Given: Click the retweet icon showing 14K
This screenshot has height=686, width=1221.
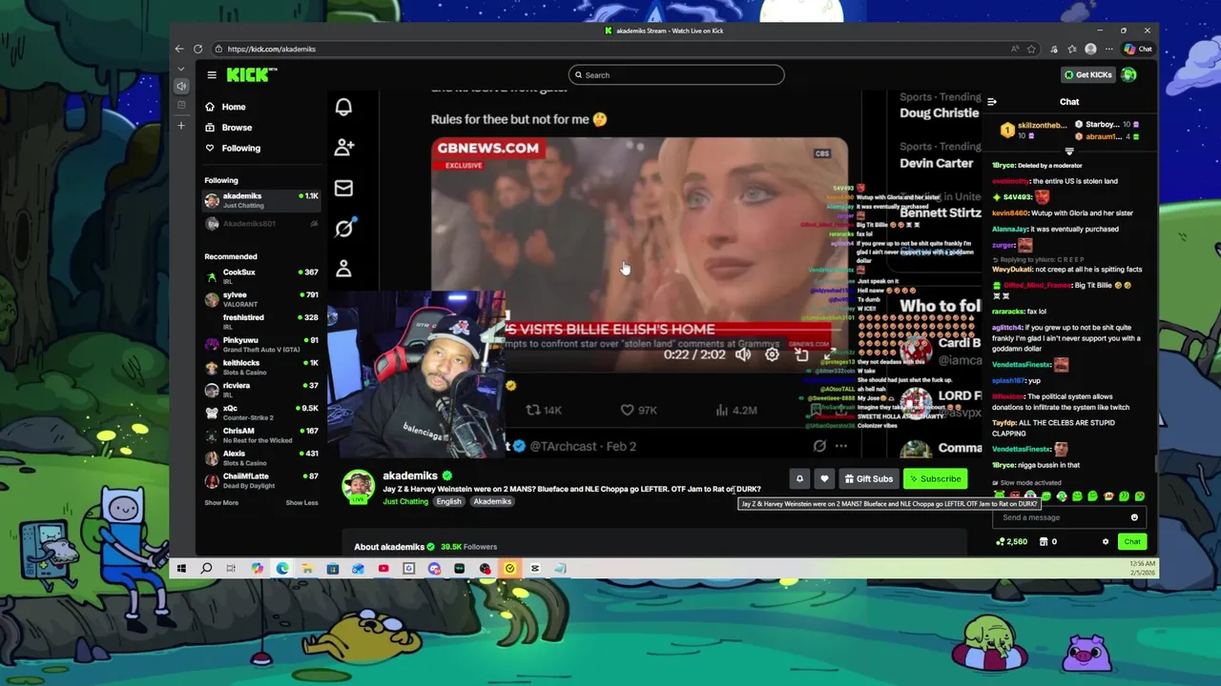Looking at the screenshot, I should pyautogui.click(x=533, y=410).
